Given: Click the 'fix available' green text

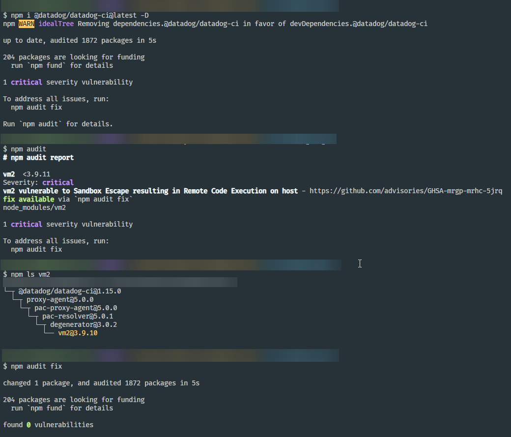Looking at the screenshot, I should pyautogui.click(x=28, y=199).
